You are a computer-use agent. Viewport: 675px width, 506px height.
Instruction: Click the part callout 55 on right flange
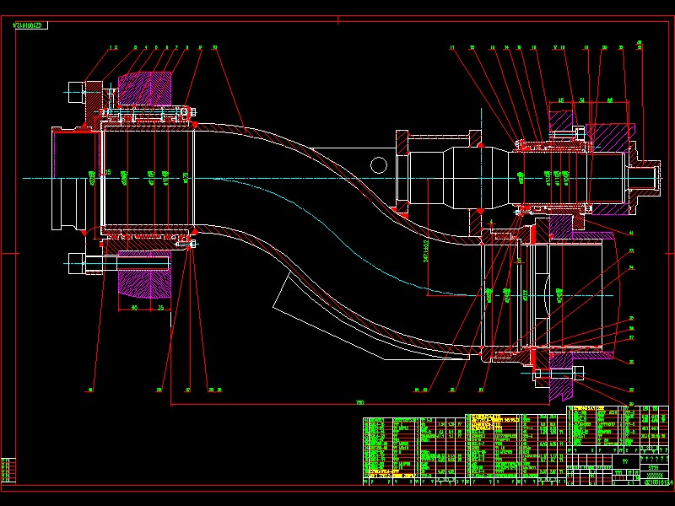tap(631, 250)
